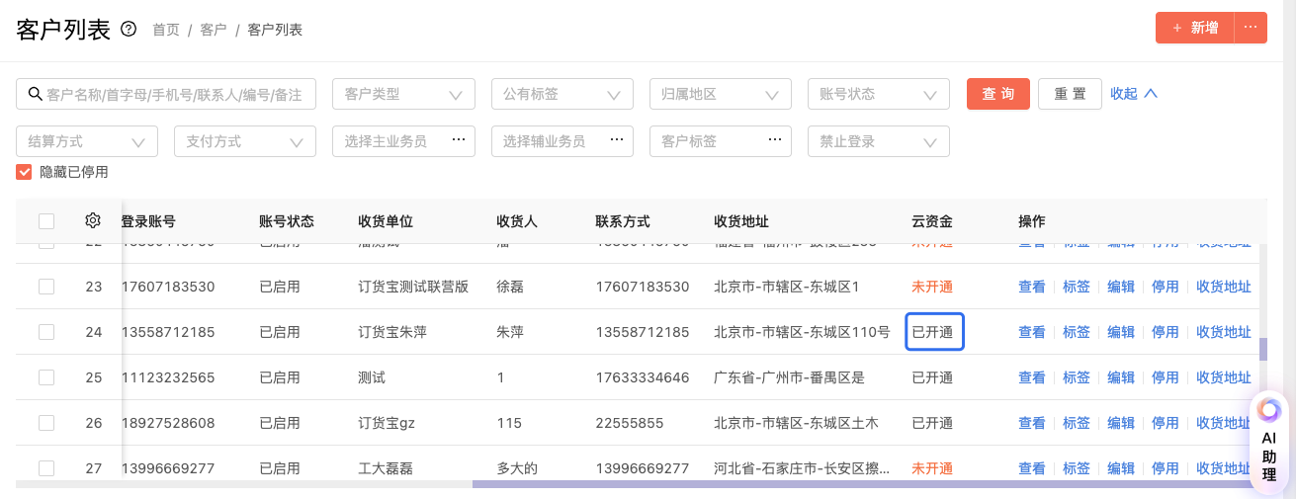
Task: Click the search magnifier icon
Action: (x=35, y=94)
